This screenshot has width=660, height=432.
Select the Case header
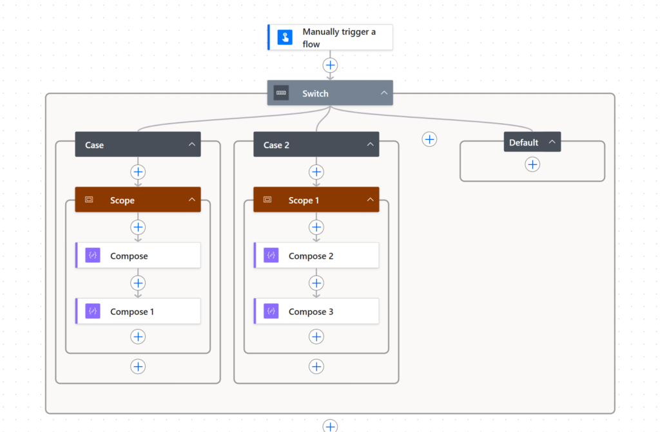point(138,144)
